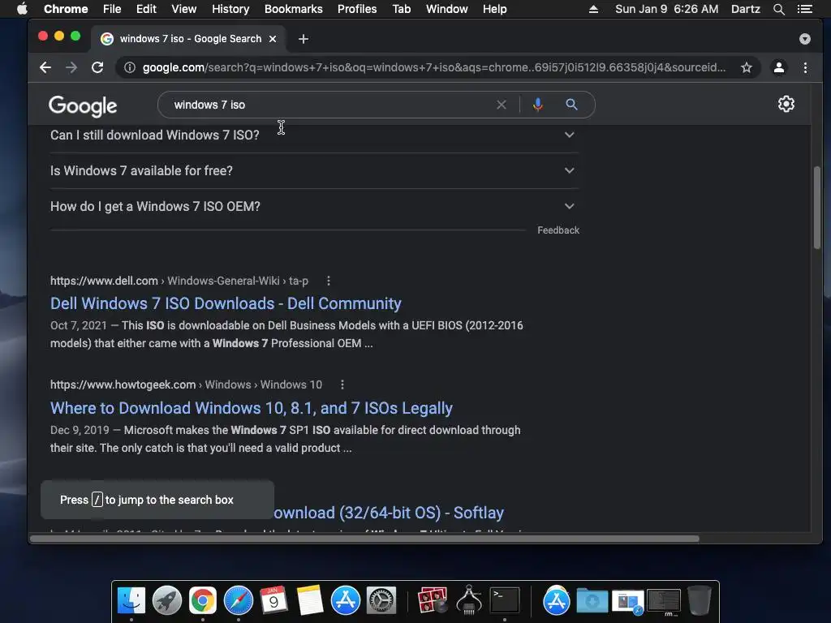The width and height of the screenshot is (831, 623).
Task: Clear the search box with the X
Action: (x=502, y=105)
